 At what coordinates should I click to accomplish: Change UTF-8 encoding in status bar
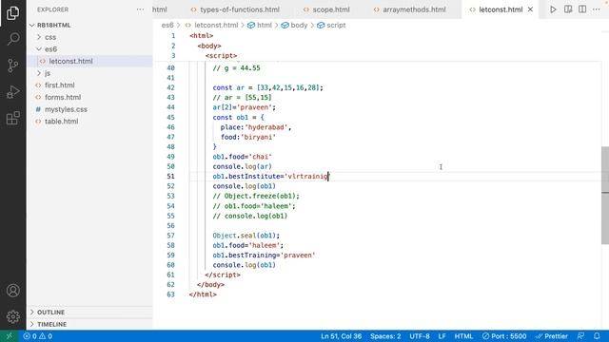point(420,336)
